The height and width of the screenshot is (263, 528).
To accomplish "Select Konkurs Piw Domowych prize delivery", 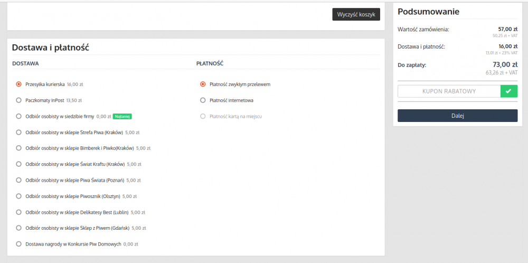I will point(19,244).
